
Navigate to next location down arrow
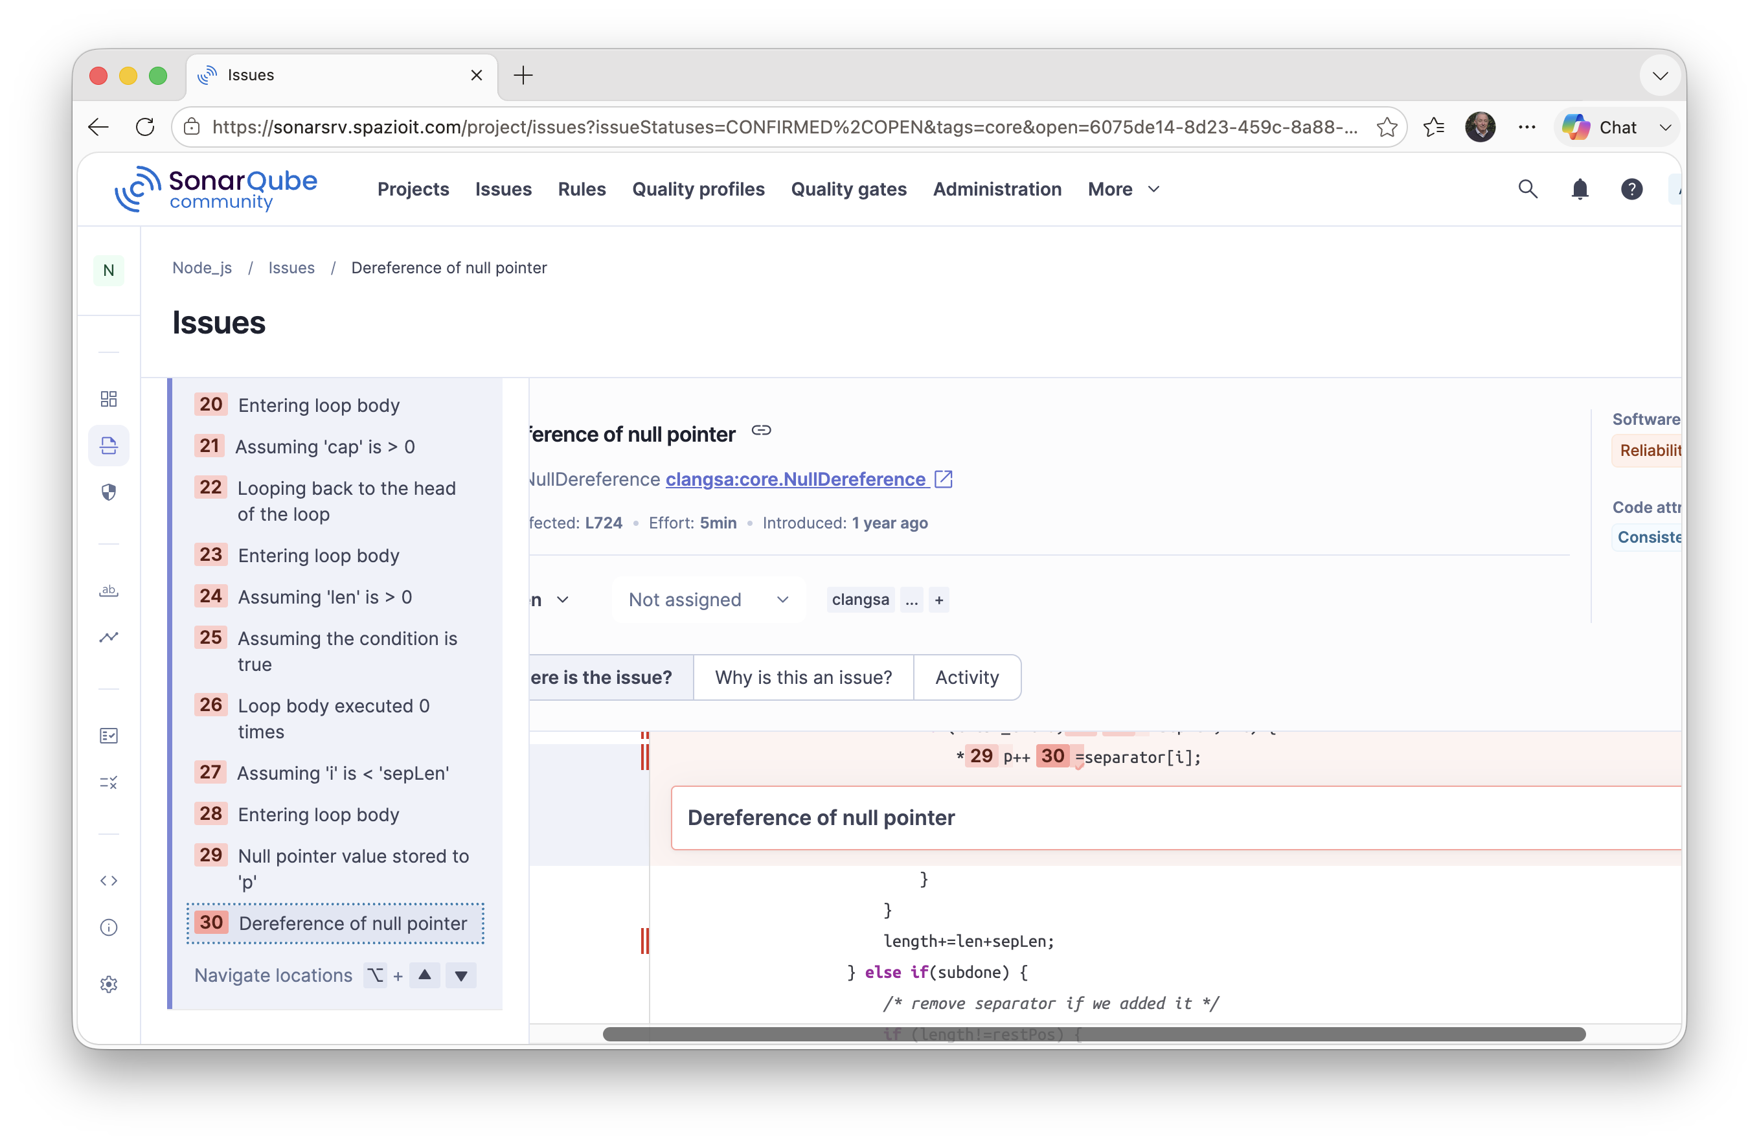pos(460,975)
